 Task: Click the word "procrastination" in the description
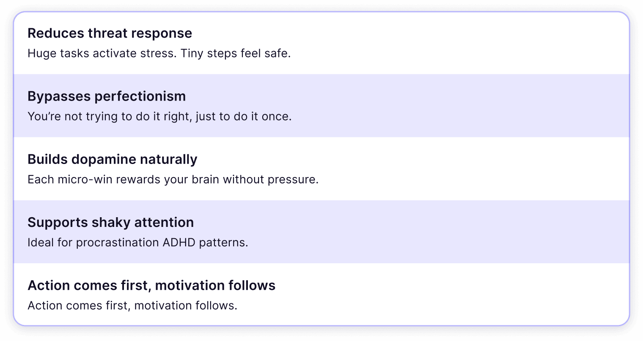click(x=117, y=243)
